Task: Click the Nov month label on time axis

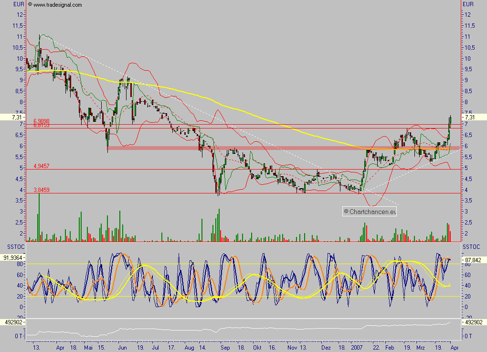Action: click(292, 348)
